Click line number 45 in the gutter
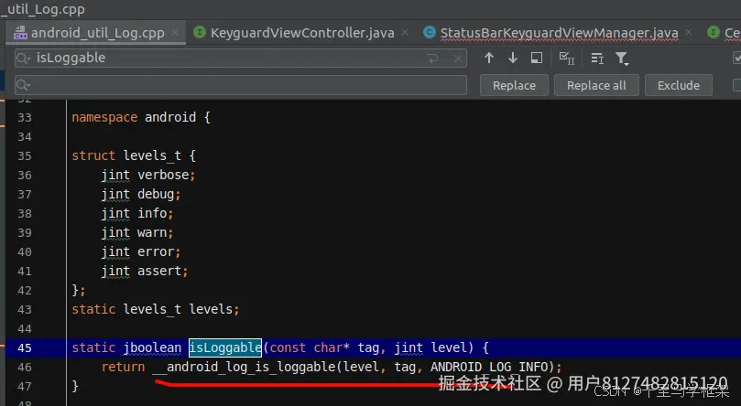The height and width of the screenshot is (406, 741). (25, 348)
